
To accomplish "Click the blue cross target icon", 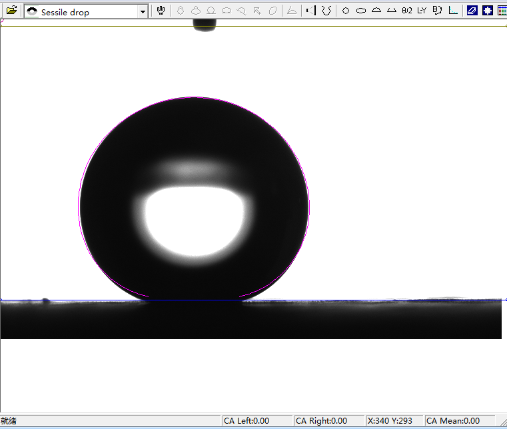I will tap(488, 11).
